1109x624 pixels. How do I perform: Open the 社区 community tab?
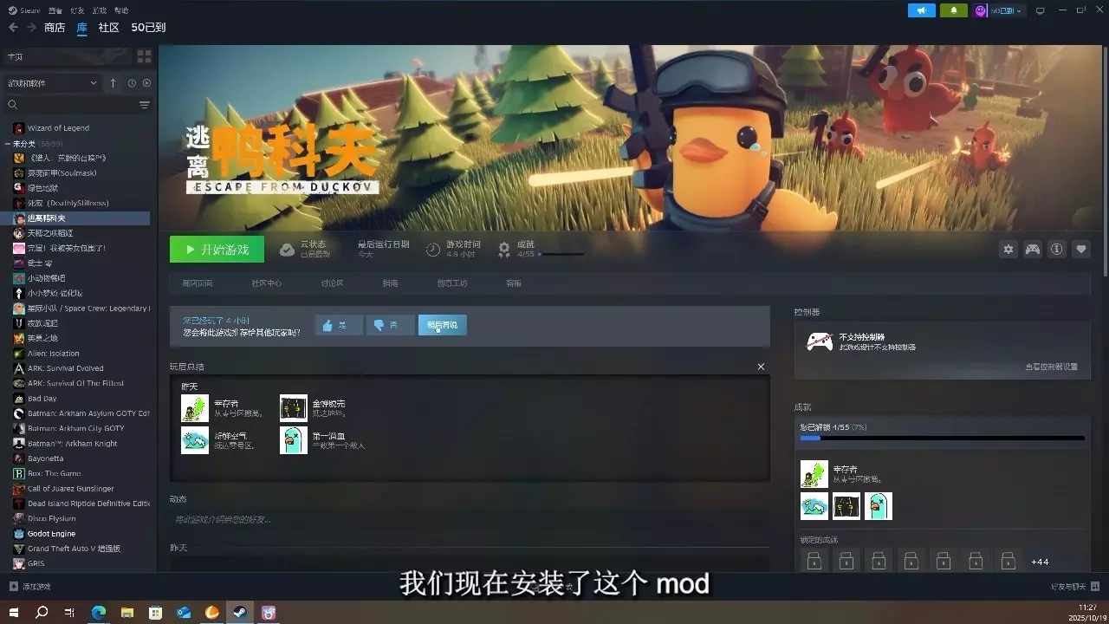pos(109,28)
